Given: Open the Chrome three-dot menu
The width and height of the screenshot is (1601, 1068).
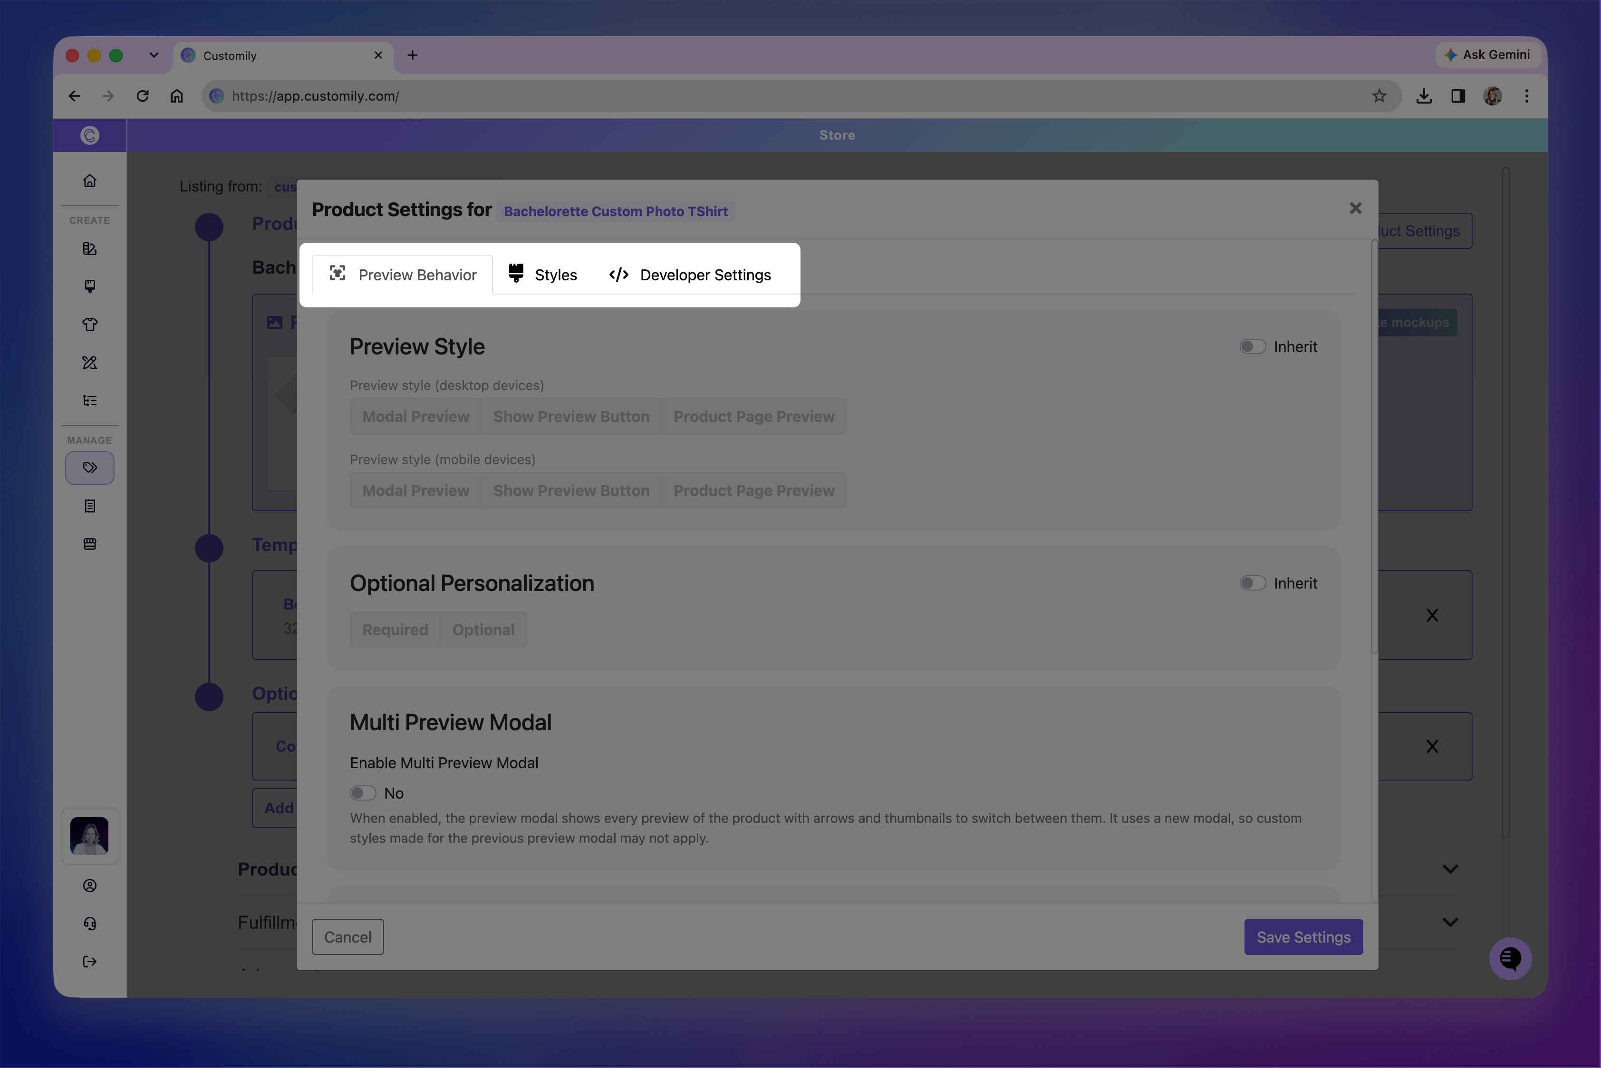Looking at the screenshot, I should pos(1527,96).
